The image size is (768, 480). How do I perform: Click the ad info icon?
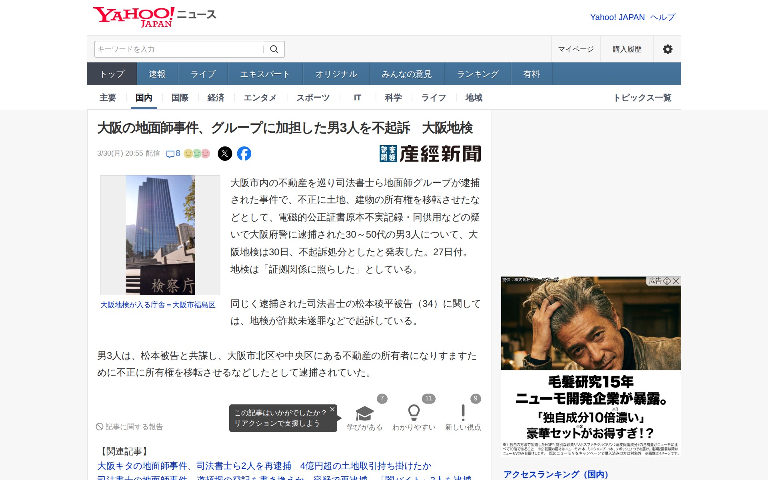[x=667, y=281]
